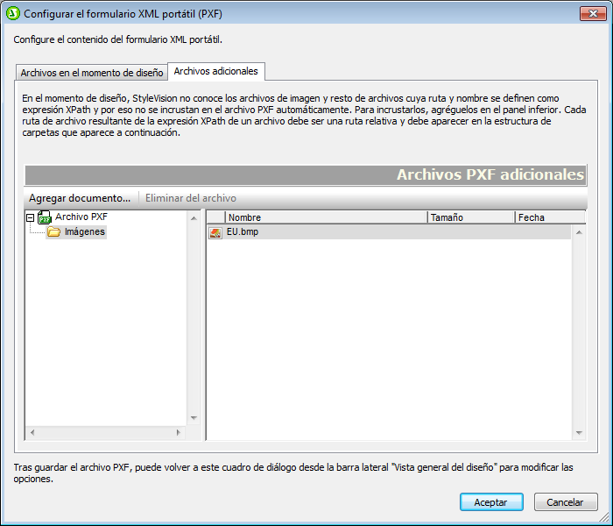Click the StyleVision icon in title bar

point(12,14)
